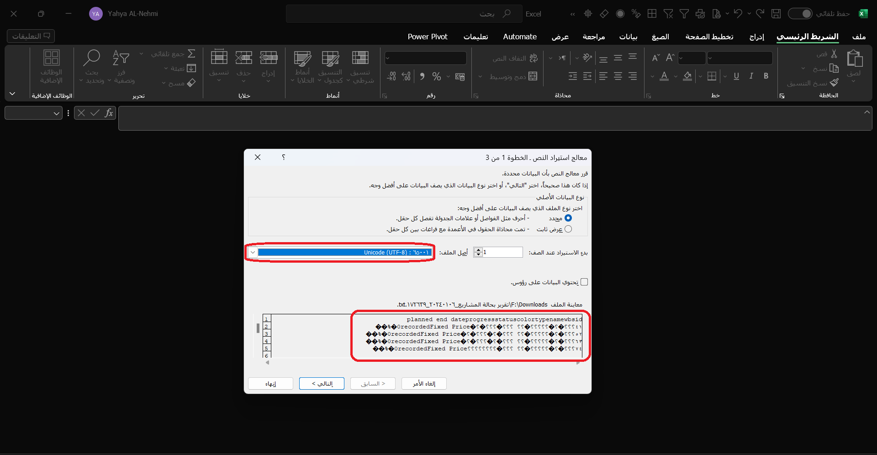Select the Delimited (محدد) radio button

[568, 218]
